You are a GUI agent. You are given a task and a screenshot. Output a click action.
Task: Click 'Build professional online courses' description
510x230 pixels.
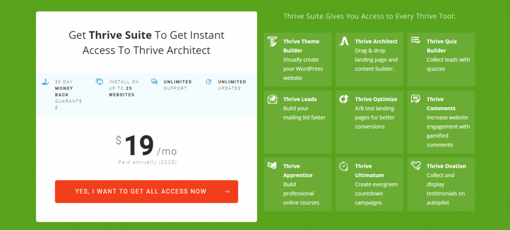301,193
